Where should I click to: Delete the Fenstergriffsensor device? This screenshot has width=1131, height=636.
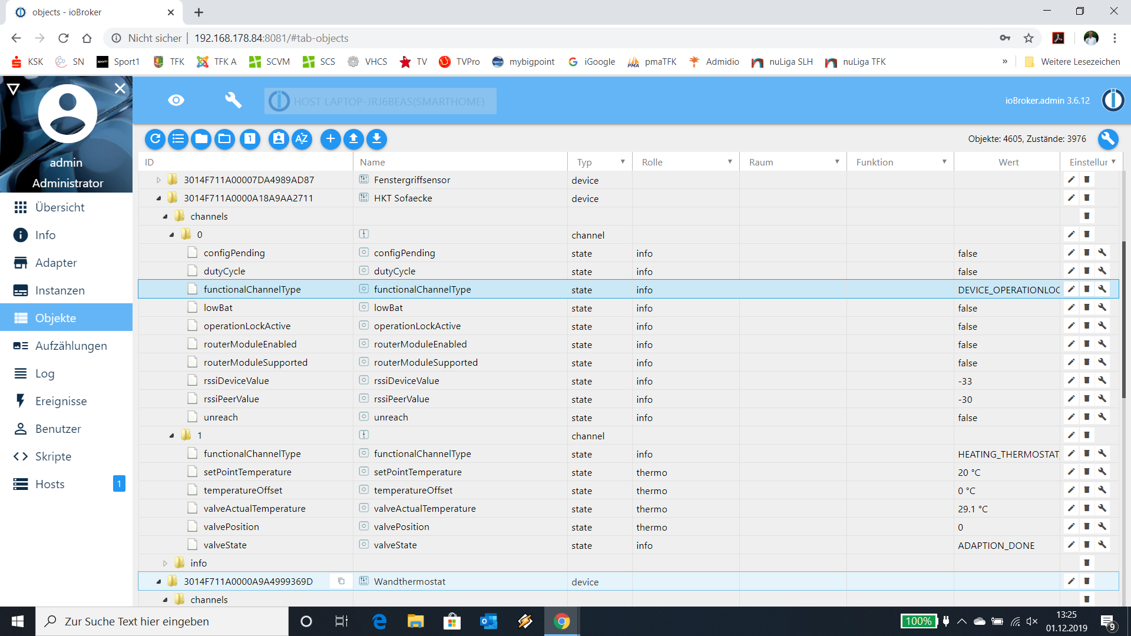1087,180
